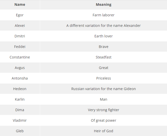Select the name Vladimir

tap(20, 120)
